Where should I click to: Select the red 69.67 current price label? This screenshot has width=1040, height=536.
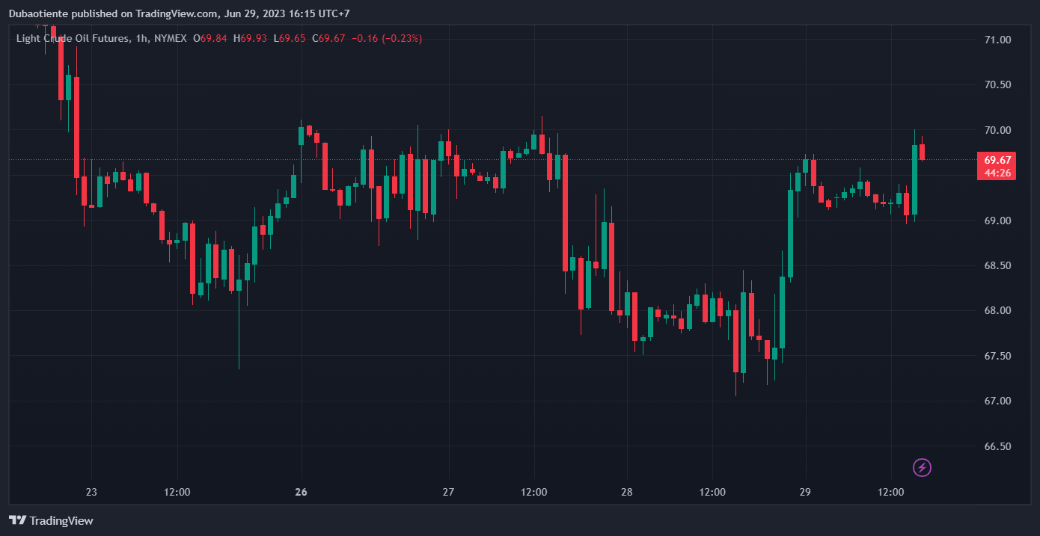pyautogui.click(x=998, y=160)
